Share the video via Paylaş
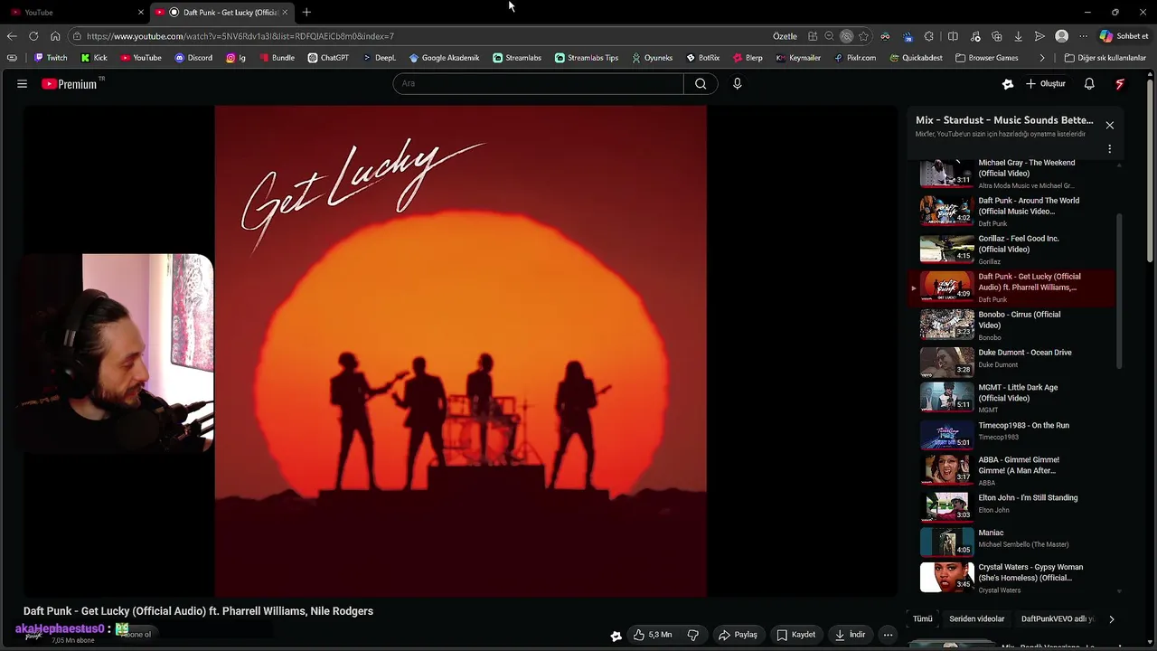This screenshot has height=651, width=1157. pos(738,635)
